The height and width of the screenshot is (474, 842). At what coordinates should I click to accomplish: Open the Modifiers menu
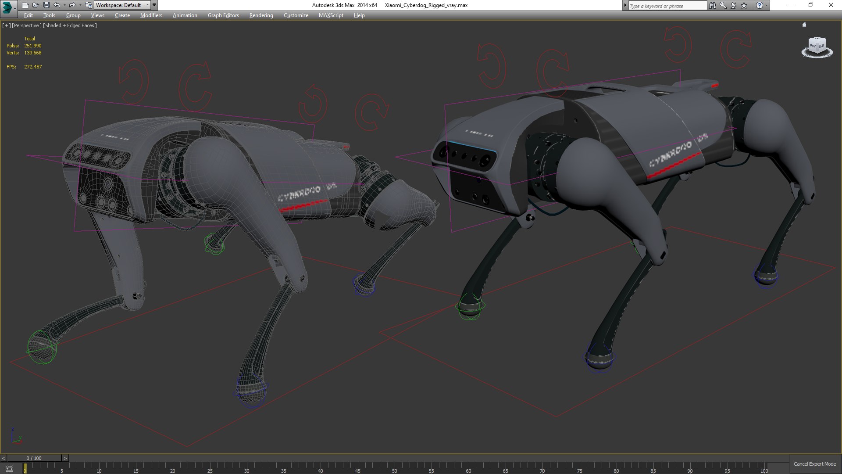[151, 15]
